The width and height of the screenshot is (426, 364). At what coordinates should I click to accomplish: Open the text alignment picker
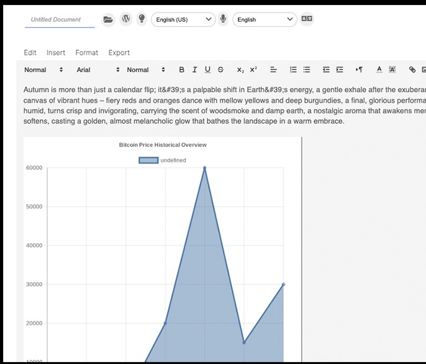[273, 69]
